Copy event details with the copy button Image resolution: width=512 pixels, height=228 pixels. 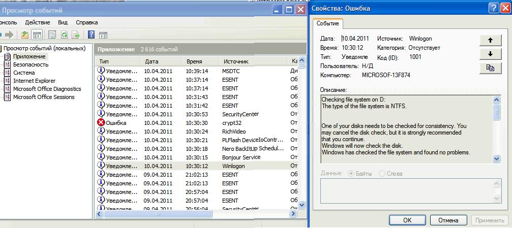[490, 68]
